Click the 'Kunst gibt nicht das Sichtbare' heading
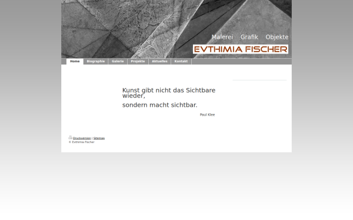 point(169,90)
